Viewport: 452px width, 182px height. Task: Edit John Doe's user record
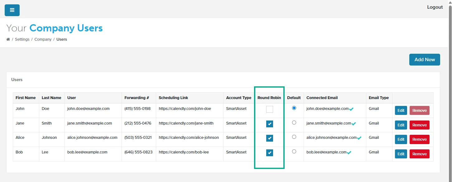coord(401,111)
